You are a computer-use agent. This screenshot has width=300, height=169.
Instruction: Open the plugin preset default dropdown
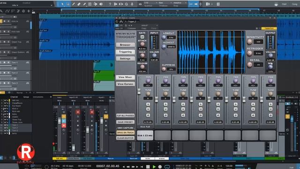[x=149, y=25]
